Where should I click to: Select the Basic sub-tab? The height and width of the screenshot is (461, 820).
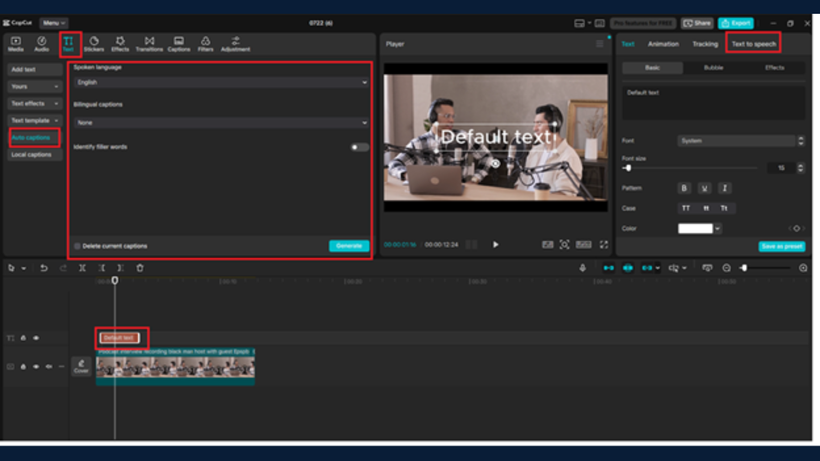pos(652,68)
